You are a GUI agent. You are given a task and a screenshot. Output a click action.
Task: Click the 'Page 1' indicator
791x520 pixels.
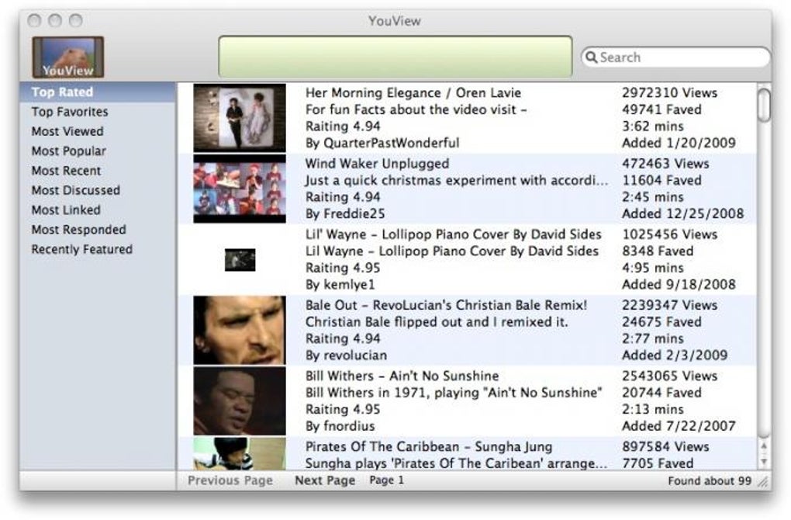(386, 480)
